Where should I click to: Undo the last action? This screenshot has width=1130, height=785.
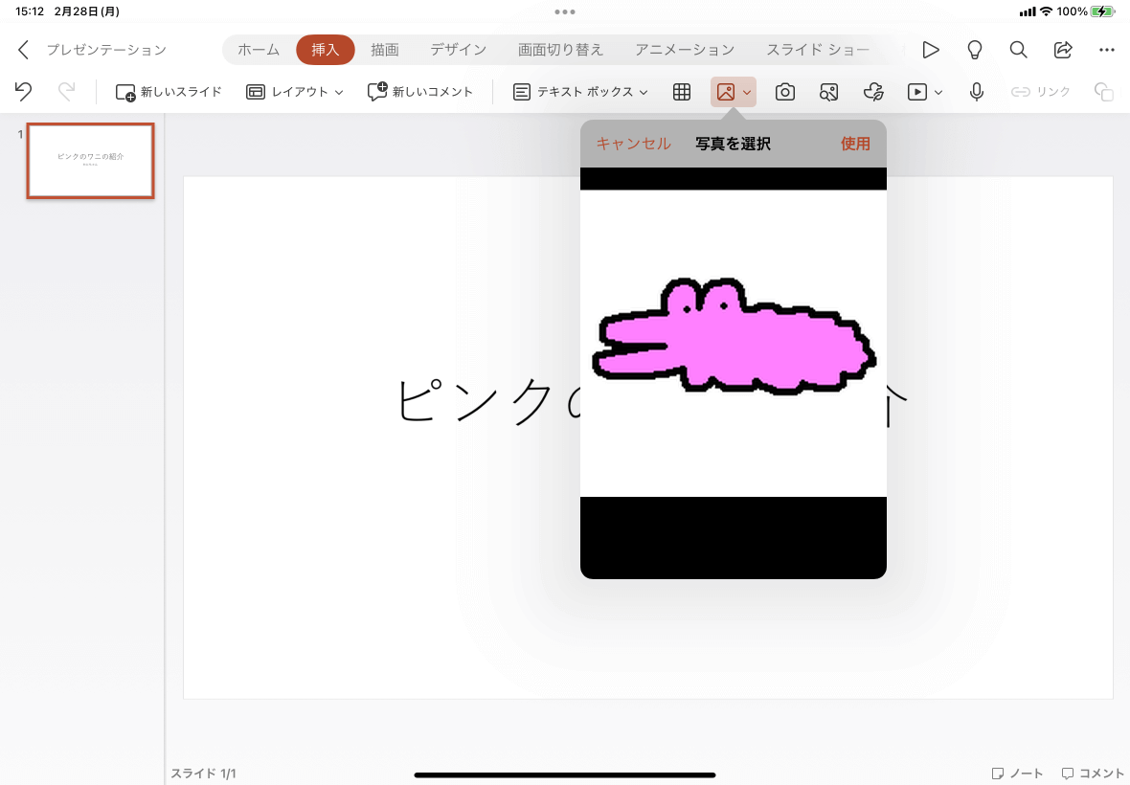click(22, 91)
